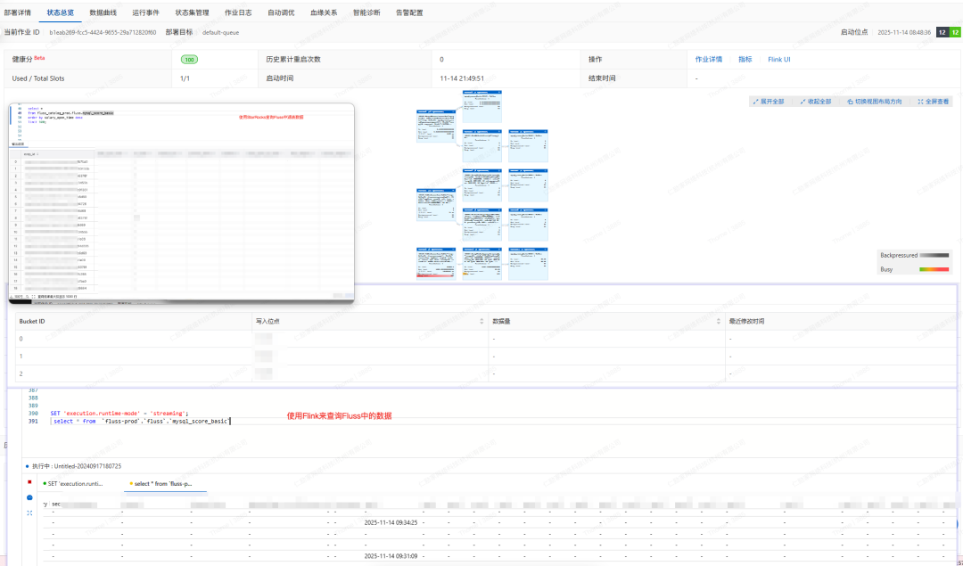Click 全屏查看 fullscreen button
The image size is (963, 566).
coord(933,102)
